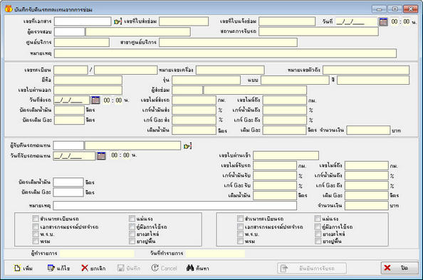Viewport: 423px width, 280px height.
Task: Click แก้ไข (edit) button
Action: pyautogui.click(x=58, y=268)
